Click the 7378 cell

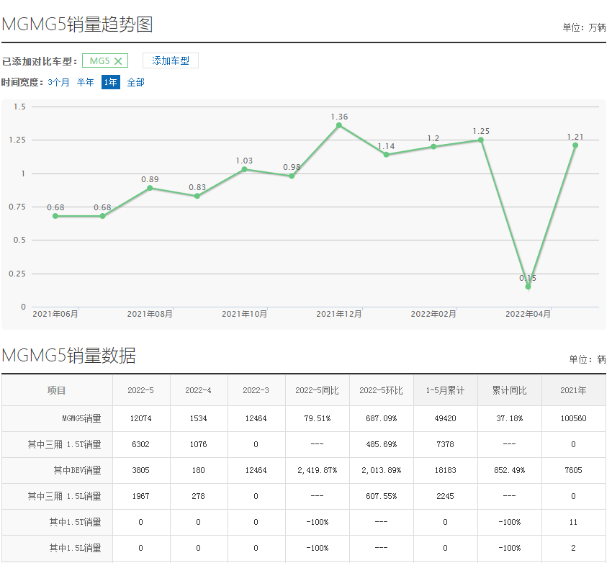446,444
